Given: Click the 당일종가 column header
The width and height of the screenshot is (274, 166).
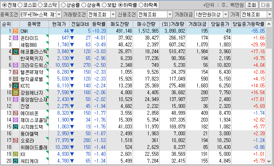Looking at the screenshot, I should (x=220, y=24).
